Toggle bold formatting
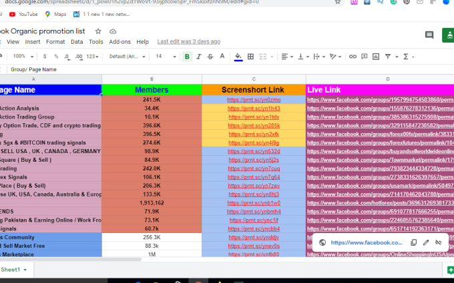 pyautogui.click(x=187, y=57)
